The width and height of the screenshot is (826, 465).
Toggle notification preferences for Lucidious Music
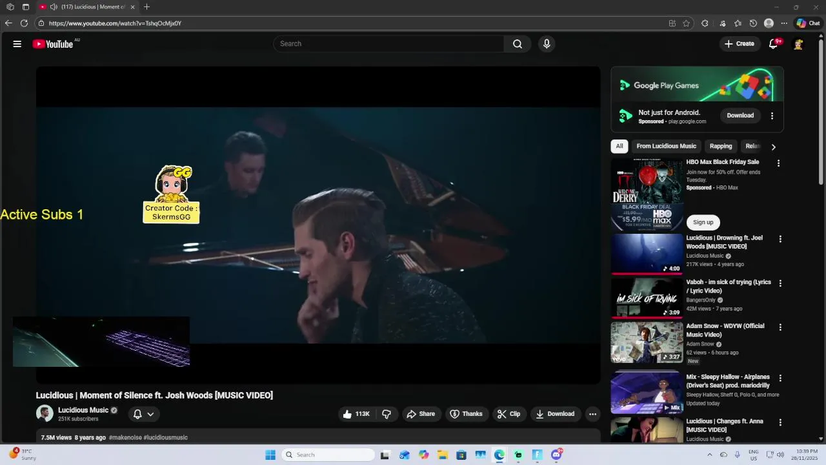pos(143,414)
